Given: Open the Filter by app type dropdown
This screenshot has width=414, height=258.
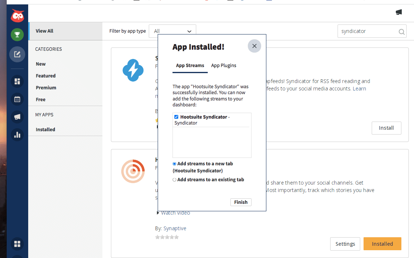Looking at the screenshot, I should [172, 31].
